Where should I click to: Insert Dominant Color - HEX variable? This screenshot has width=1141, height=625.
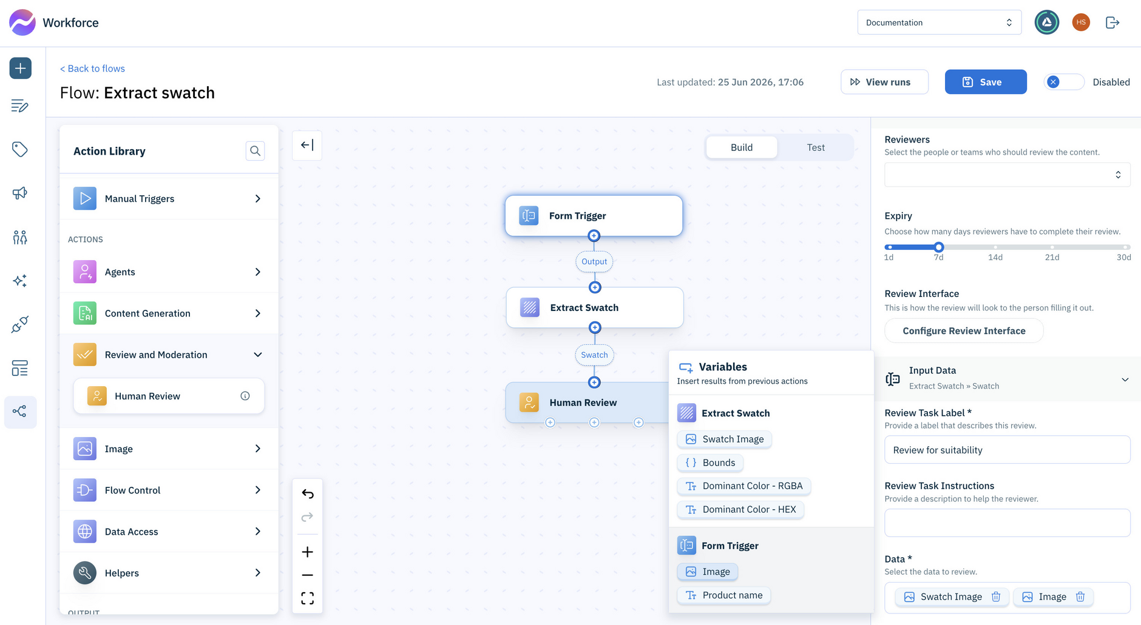740,509
